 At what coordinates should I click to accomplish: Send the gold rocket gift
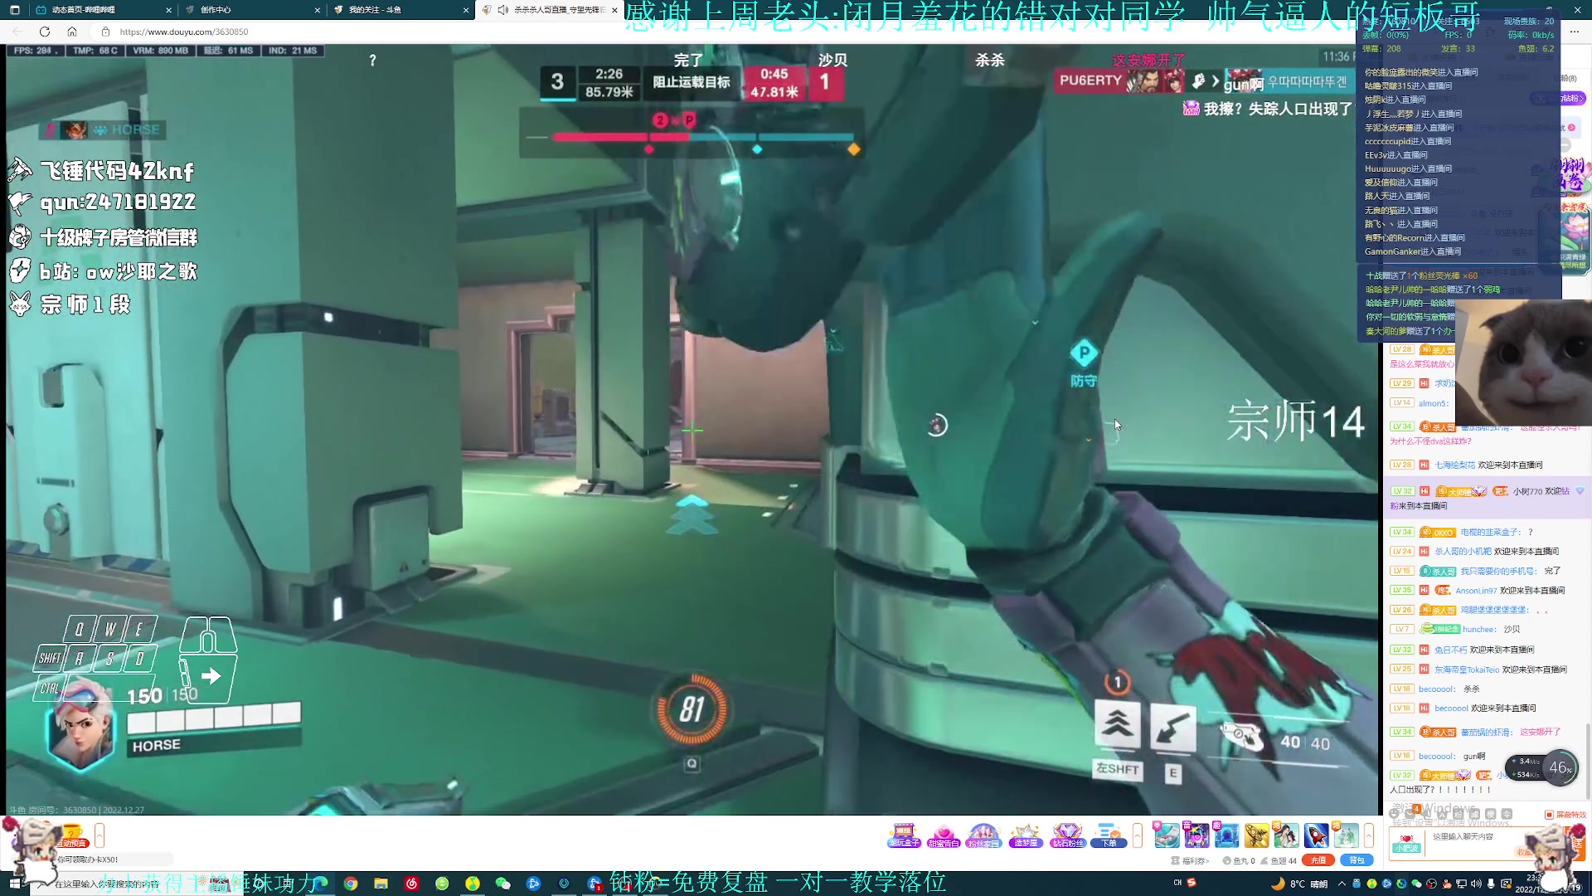tap(1256, 835)
